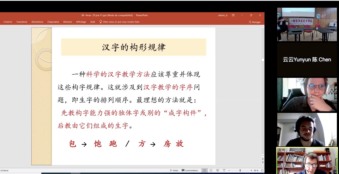Viewport: 339px width, 174px height.
Task: Open the Commentaires pane
Action: [x=190, y=170]
